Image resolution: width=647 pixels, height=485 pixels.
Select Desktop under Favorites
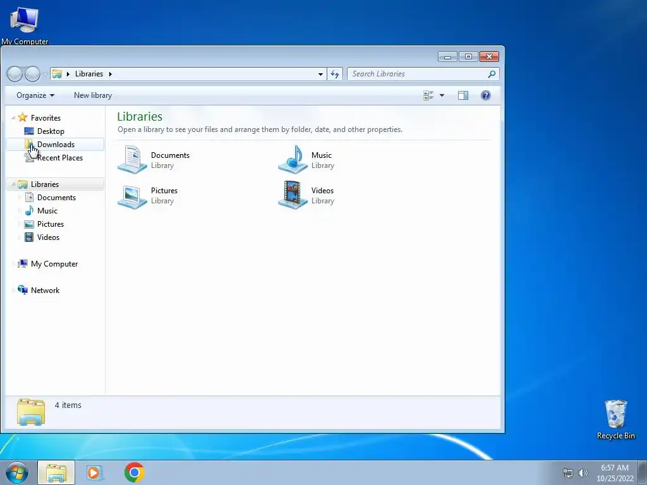click(51, 131)
